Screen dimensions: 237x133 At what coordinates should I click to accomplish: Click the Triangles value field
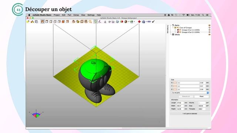click(x=202, y=109)
